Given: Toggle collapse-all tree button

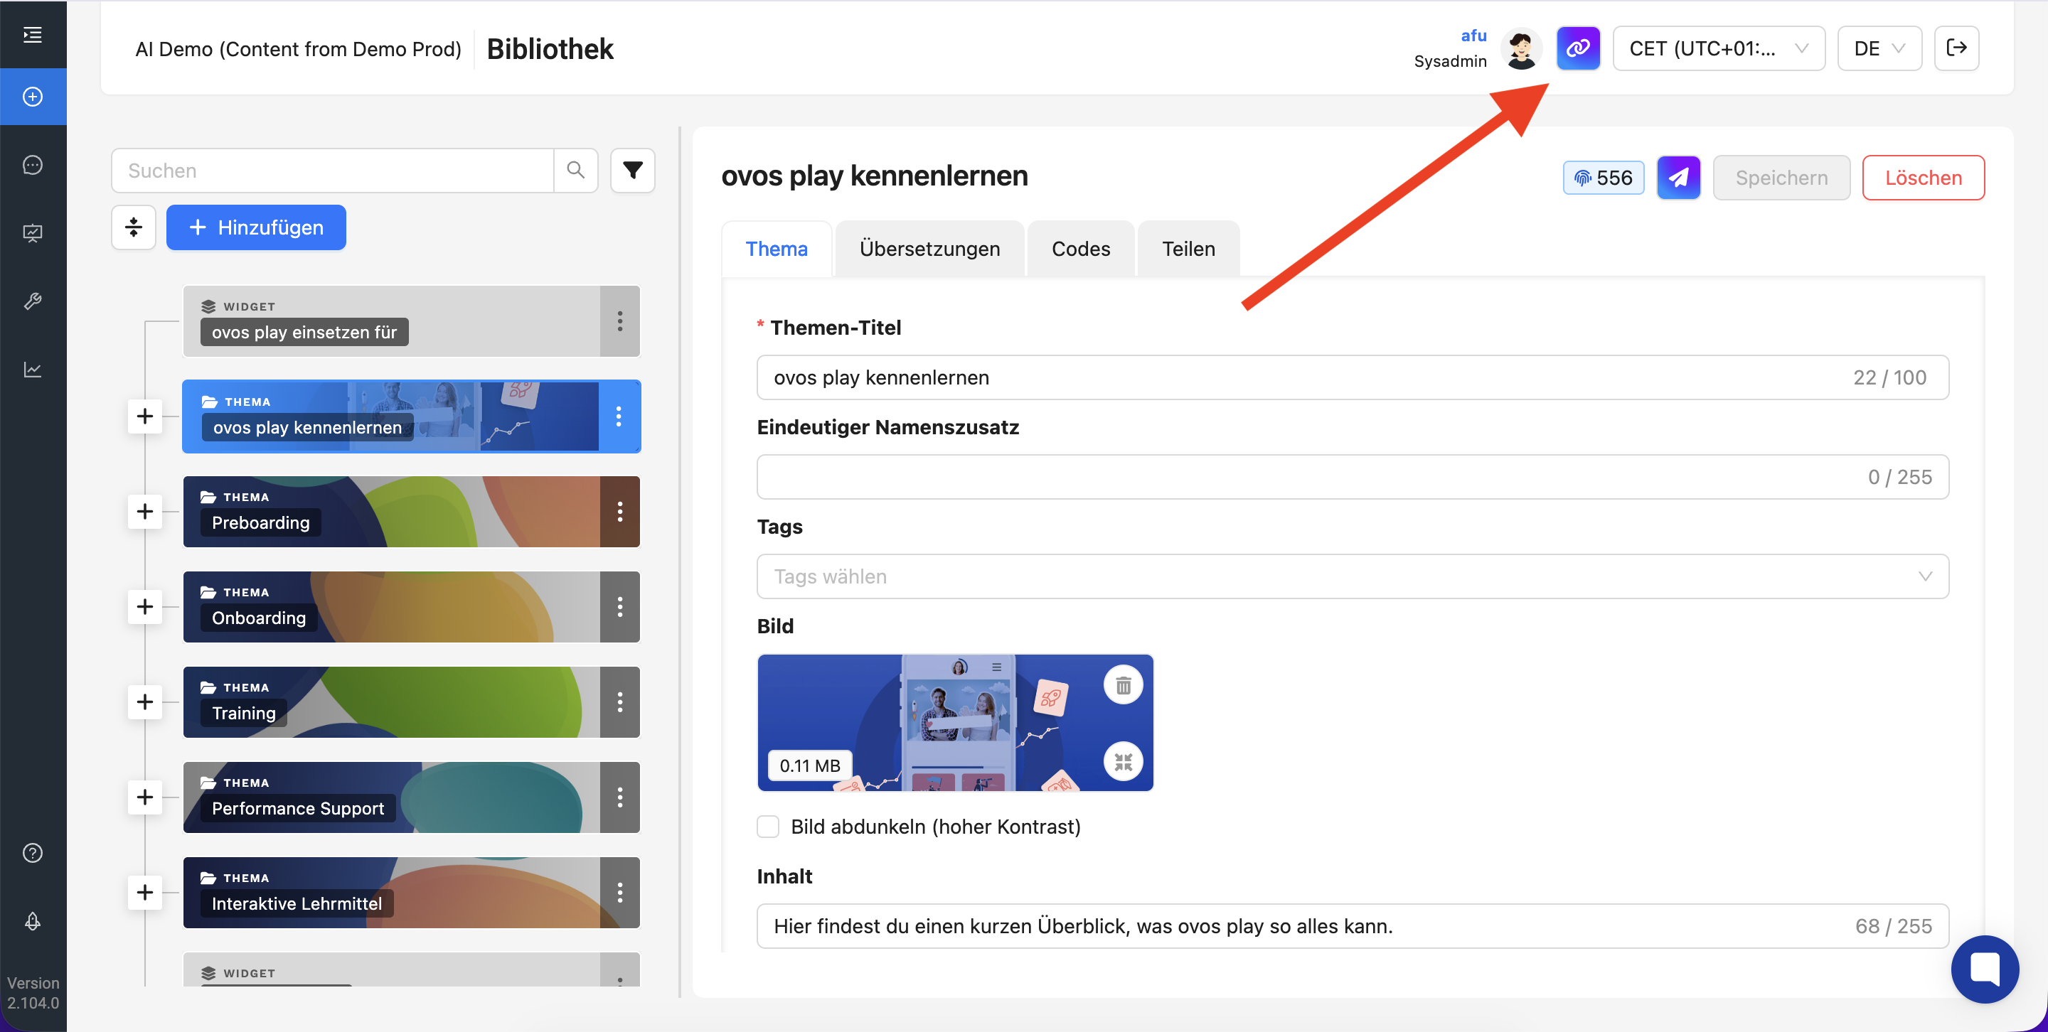Looking at the screenshot, I should [134, 227].
